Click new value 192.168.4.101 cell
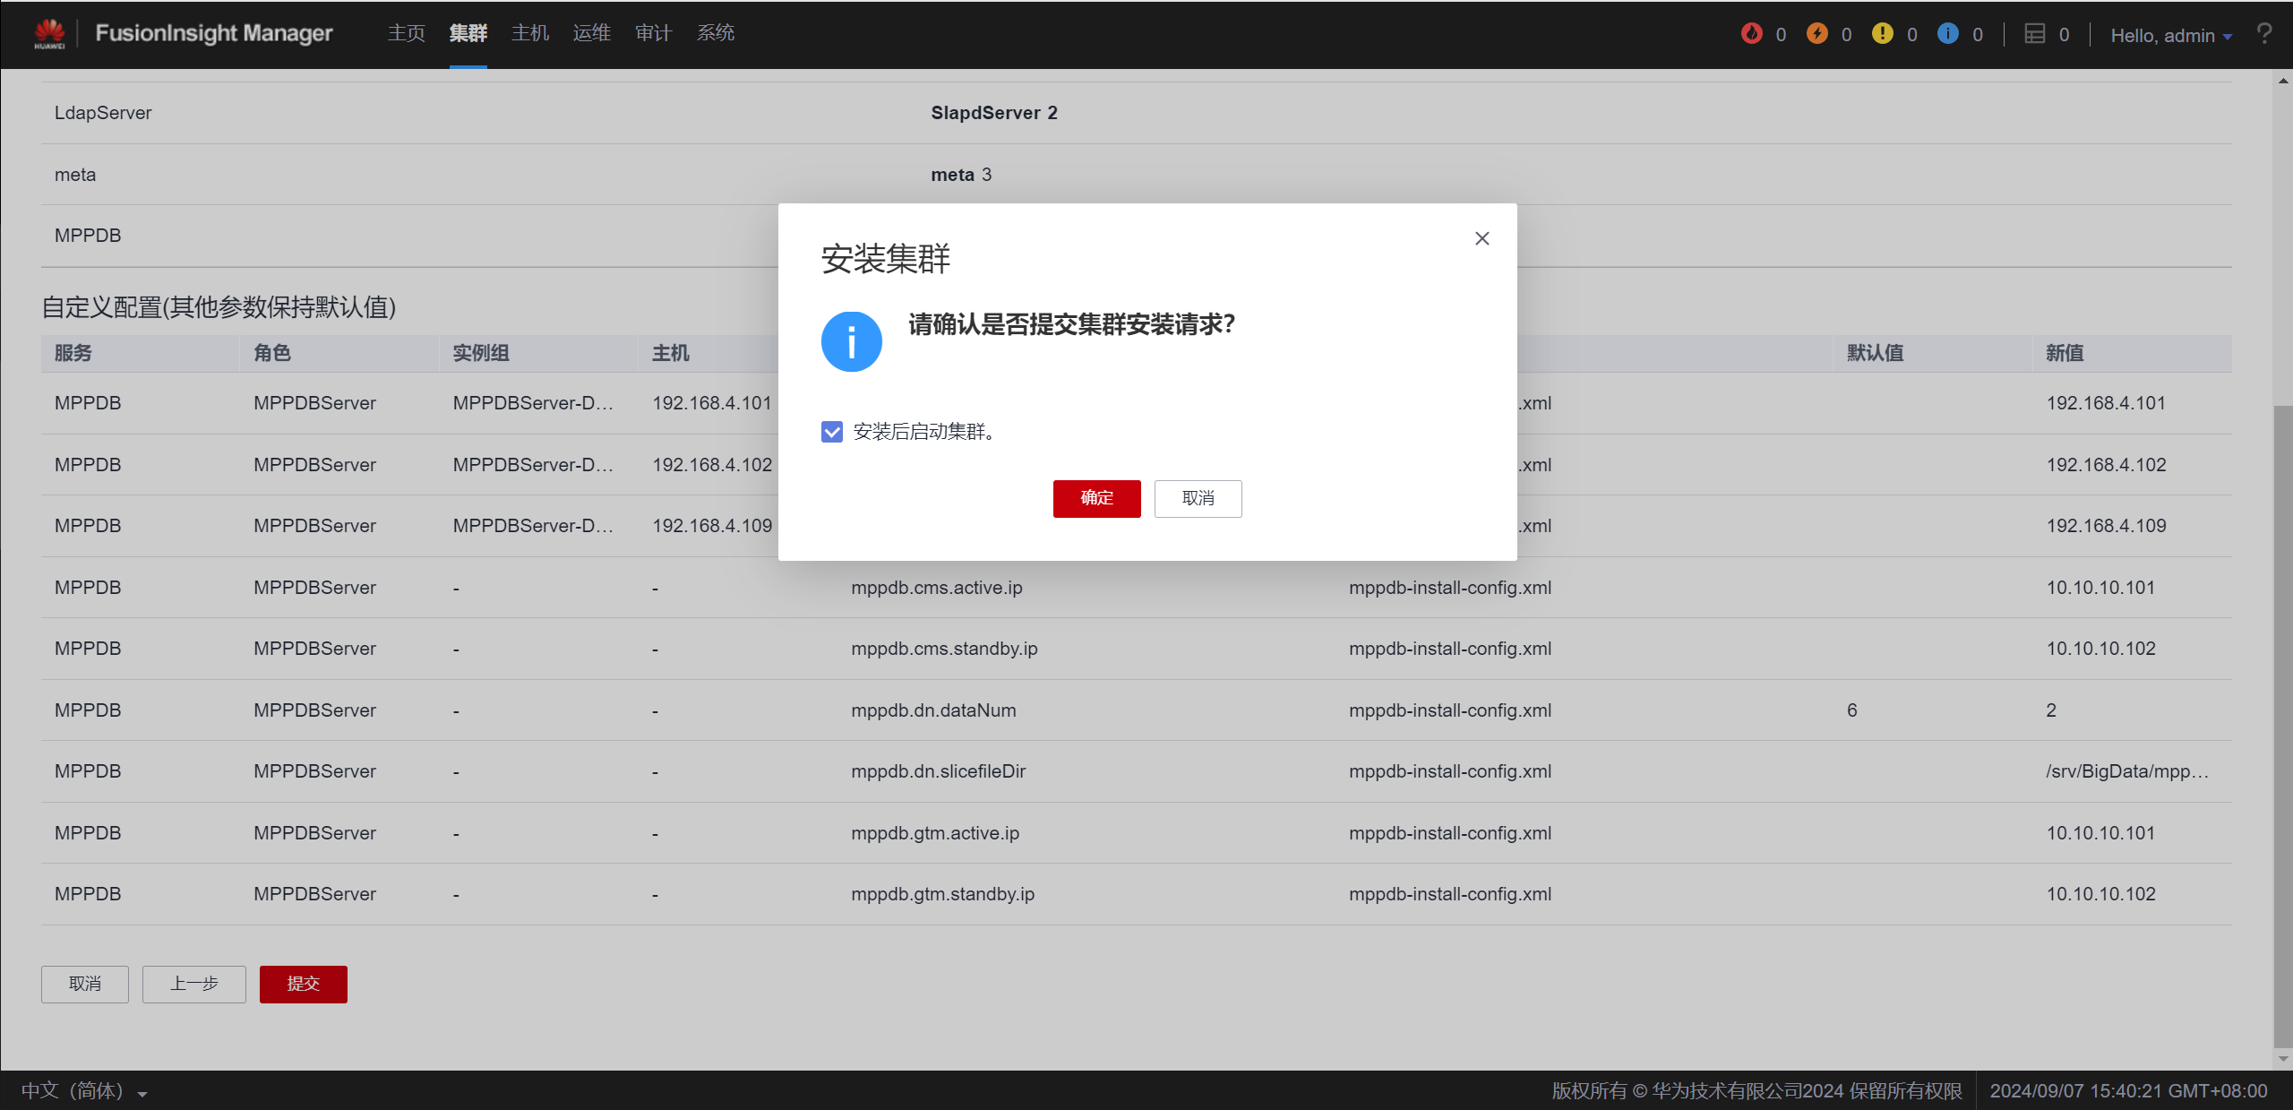The height and width of the screenshot is (1110, 2293). point(2106,403)
